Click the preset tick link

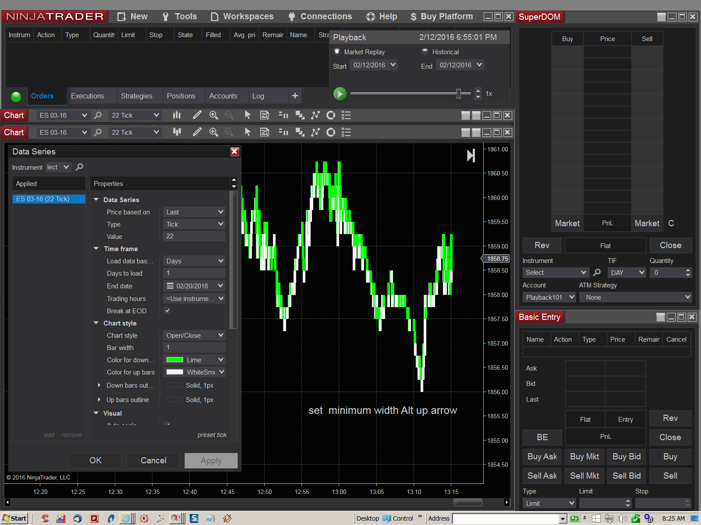[212, 435]
